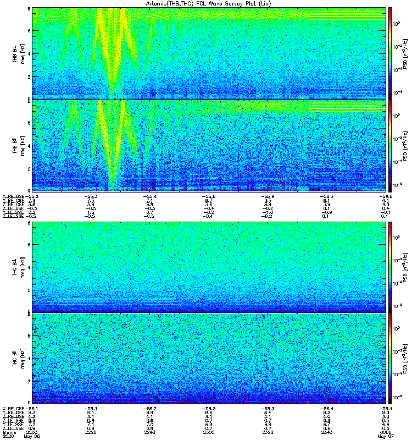The image size is (412, 440).
Task: Click the "May 07" date label
Action: tap(386, 436)
